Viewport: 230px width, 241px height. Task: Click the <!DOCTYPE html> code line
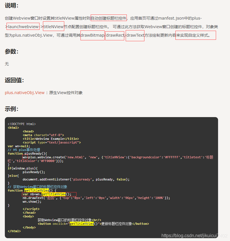point(22,124)
